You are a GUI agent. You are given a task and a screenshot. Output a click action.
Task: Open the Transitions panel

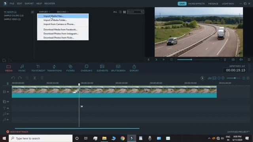(55, 68)
